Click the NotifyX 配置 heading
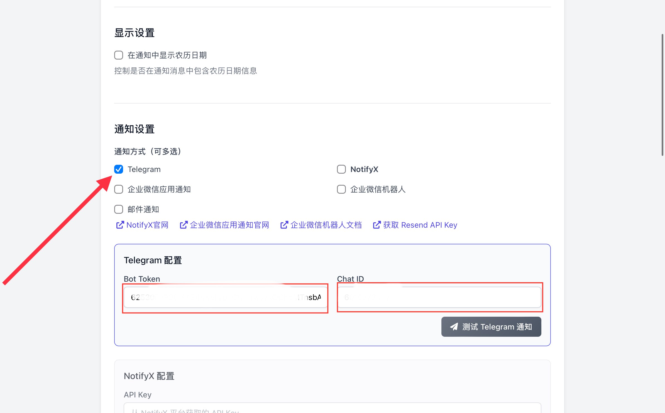 pyautogui.click(x=149, y=376)
